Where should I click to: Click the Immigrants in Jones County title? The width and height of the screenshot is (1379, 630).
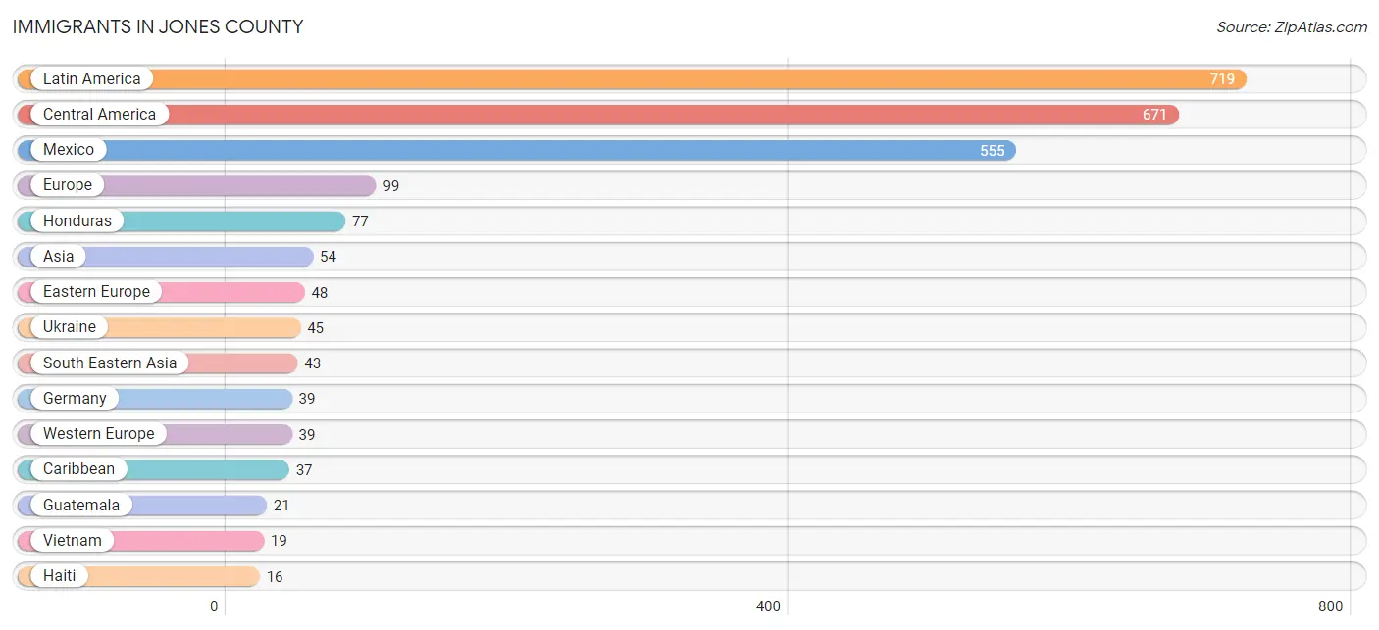click(158, 27)
